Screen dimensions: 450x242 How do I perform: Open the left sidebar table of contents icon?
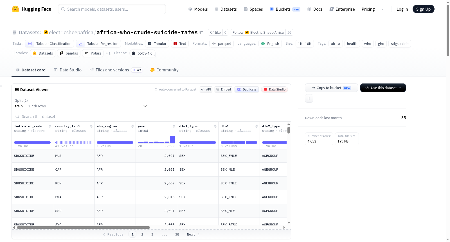[1, 87]
